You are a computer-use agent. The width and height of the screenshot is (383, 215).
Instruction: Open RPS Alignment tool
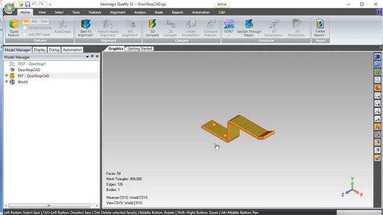pos(130,28)
